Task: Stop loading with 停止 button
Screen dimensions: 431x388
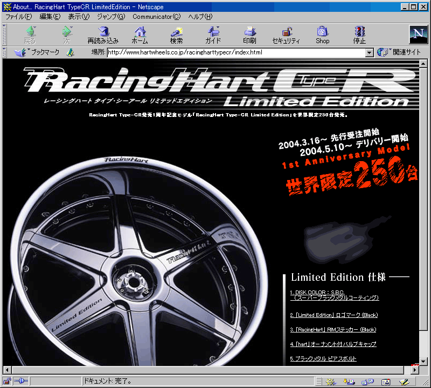Action: coord(359,35)
